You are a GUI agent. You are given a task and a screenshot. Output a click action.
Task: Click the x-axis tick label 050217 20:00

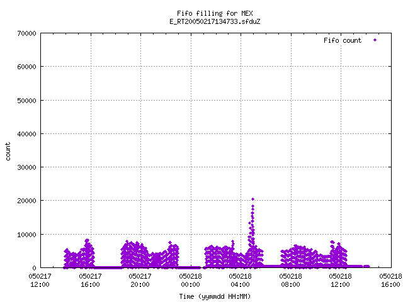click(x=140, y=281)
